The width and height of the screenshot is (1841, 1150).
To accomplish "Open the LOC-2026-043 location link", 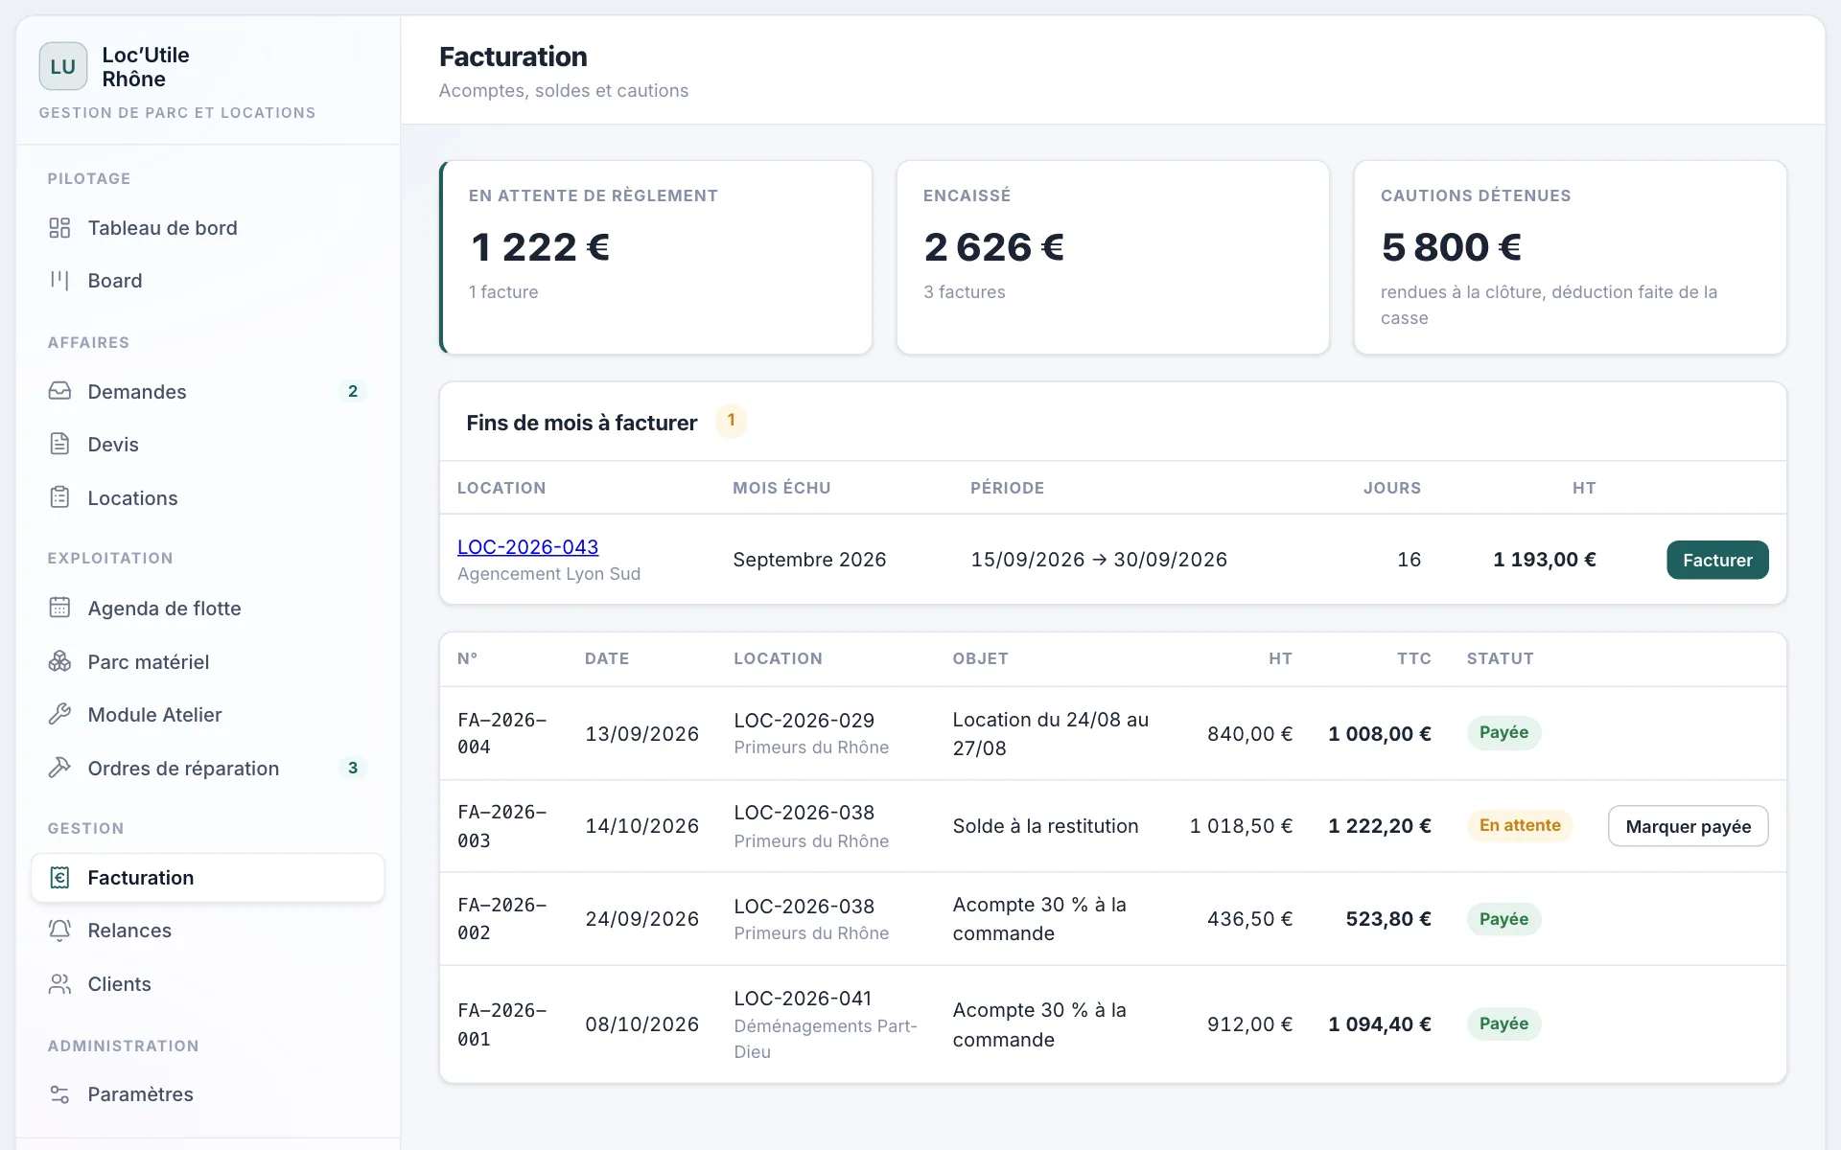I will click(527, 546).
